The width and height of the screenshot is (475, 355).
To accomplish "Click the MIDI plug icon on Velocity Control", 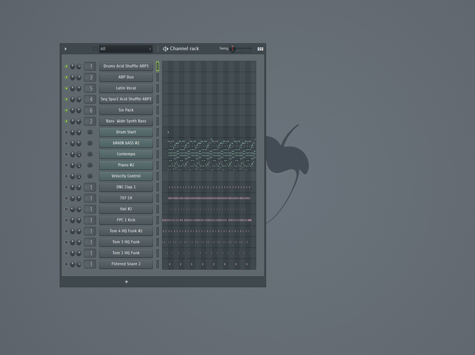I will tap(90, 176).
